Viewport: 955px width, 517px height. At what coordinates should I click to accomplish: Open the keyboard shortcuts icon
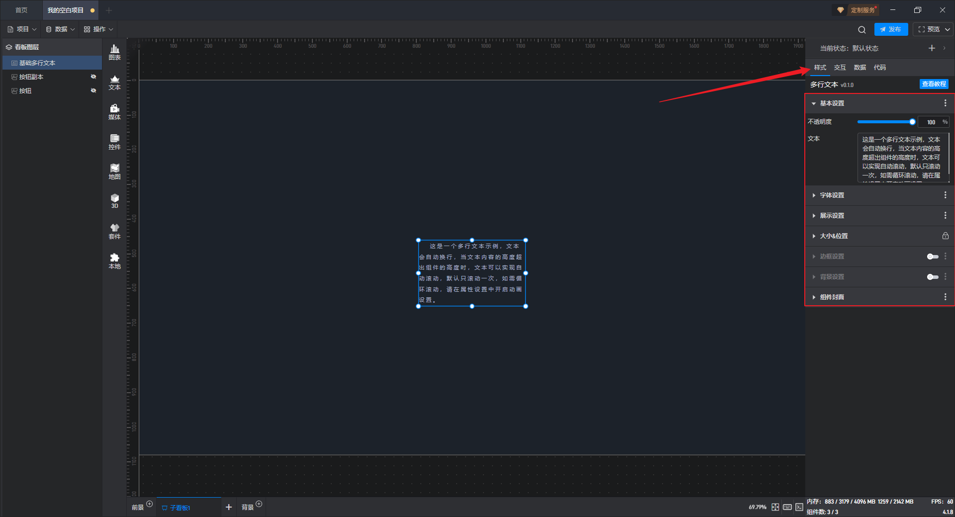[x=787, y=507]
